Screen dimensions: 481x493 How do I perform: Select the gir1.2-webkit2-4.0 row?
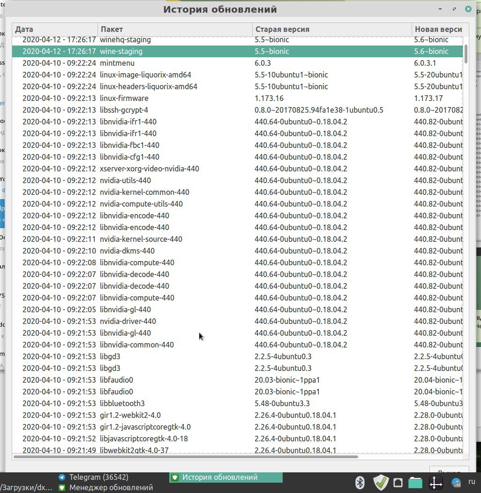tap(237, 415)
